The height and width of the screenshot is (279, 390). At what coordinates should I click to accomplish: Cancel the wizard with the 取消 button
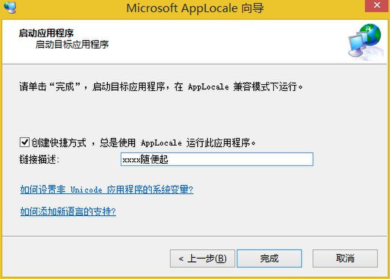345,259
